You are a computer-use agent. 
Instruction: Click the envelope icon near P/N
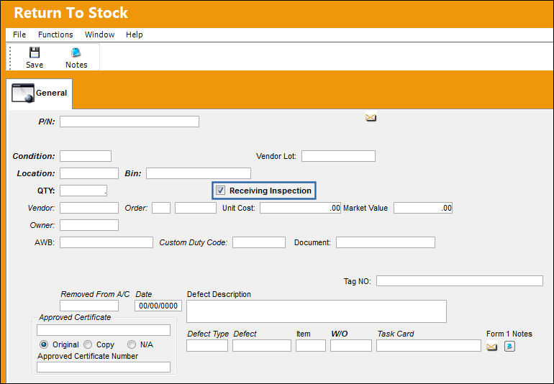(371, 117)
